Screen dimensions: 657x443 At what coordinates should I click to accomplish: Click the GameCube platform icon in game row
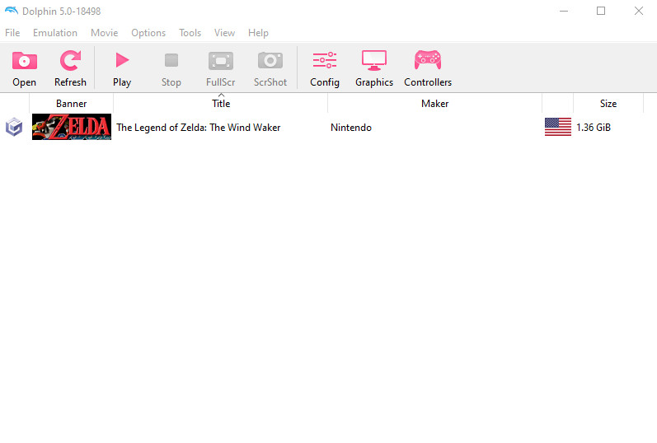coord(14,127)
